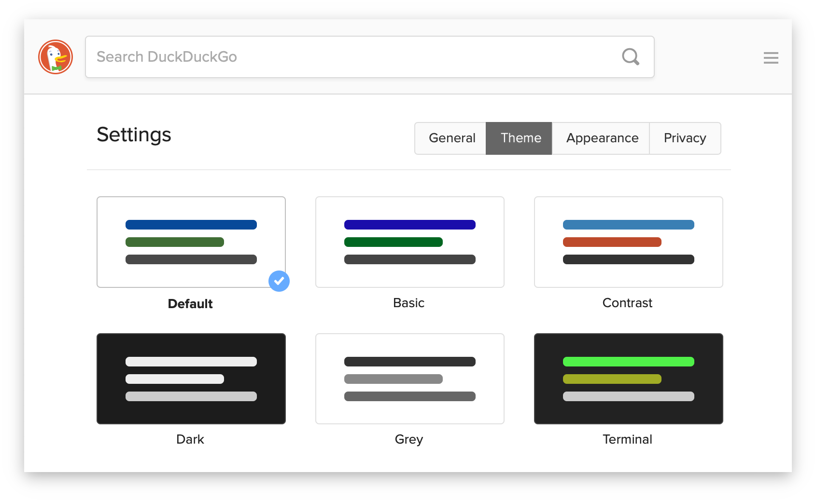Choose the Default theme option
Screen dimensions: 816x501
(x=191, y=242)
